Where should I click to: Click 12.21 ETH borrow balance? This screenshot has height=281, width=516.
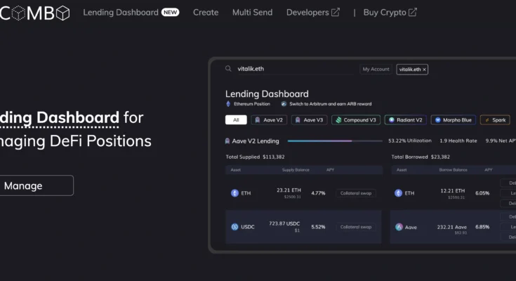pyautogui.click(x=453, y=191)
